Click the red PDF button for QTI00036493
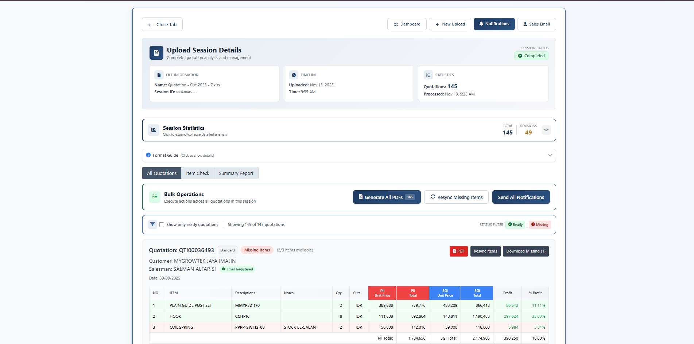This screenshot has height=344, width=694. pos(458,251)
